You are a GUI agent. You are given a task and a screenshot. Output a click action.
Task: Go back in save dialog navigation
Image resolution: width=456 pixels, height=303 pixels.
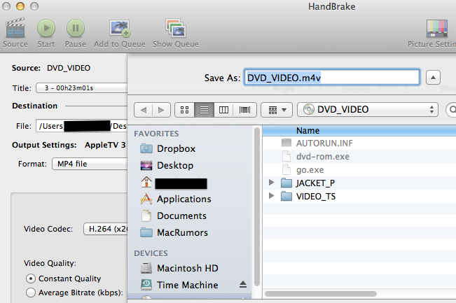pyautogui.click(x=144, y=110)
